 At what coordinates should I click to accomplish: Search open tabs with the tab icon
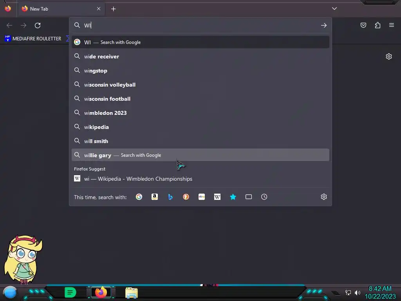[249, 197]
